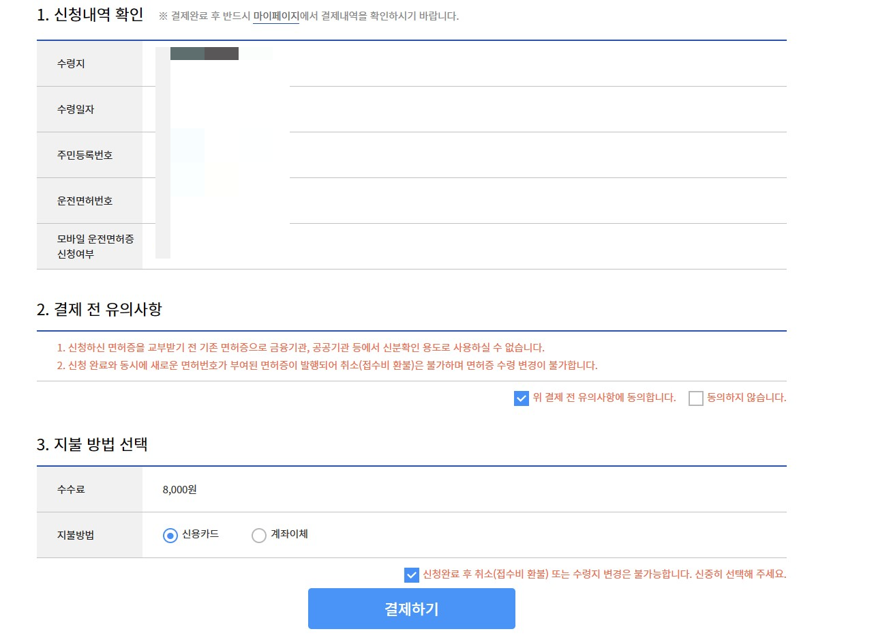Click the 3. 지불 방법 선택 heading
Screen dimensions: 889x640
[92, 444]
